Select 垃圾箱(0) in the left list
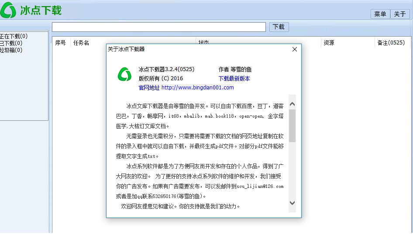The width and height of the screenshot is (413, 242). (11, 50)
